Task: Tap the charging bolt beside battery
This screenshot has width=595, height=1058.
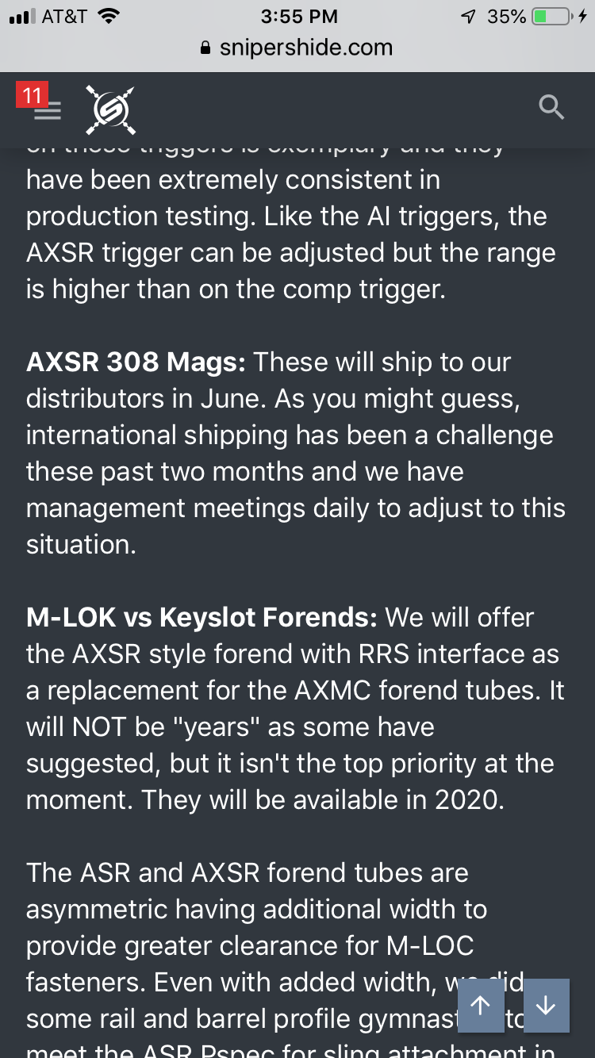Action: coord(583,16)
